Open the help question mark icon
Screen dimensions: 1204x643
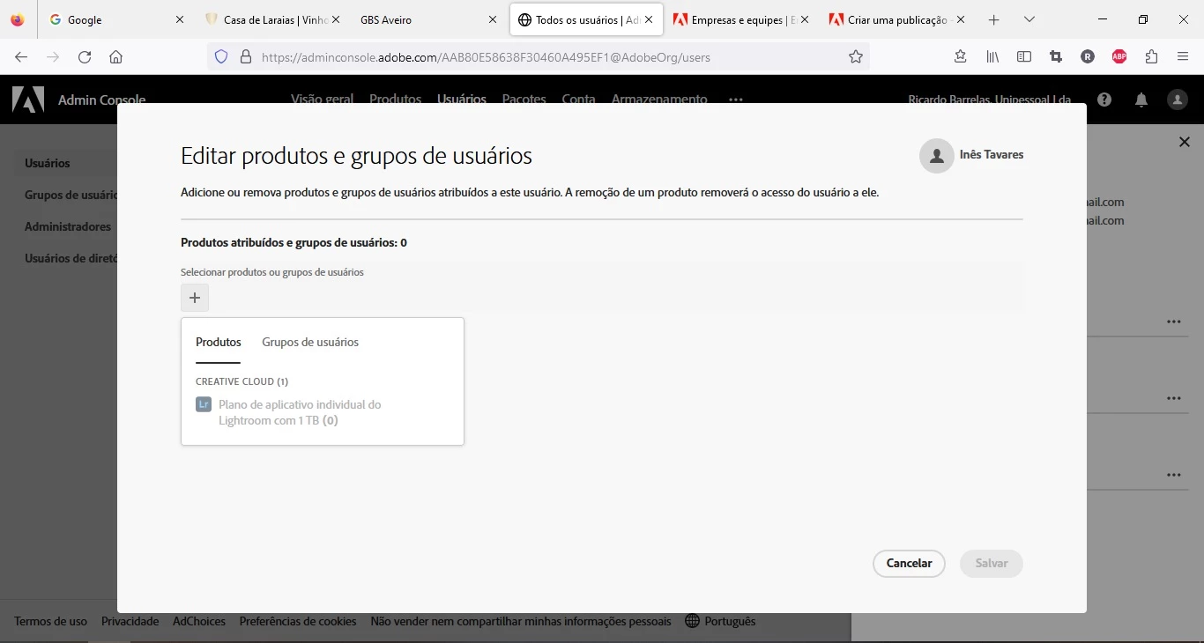tap(1105, 100)
